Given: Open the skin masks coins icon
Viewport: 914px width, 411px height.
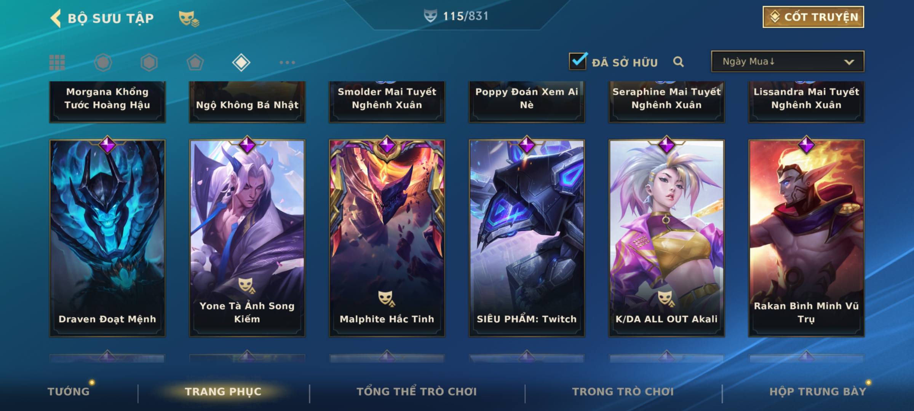Looking at the screenshot, I should (189, 18).
